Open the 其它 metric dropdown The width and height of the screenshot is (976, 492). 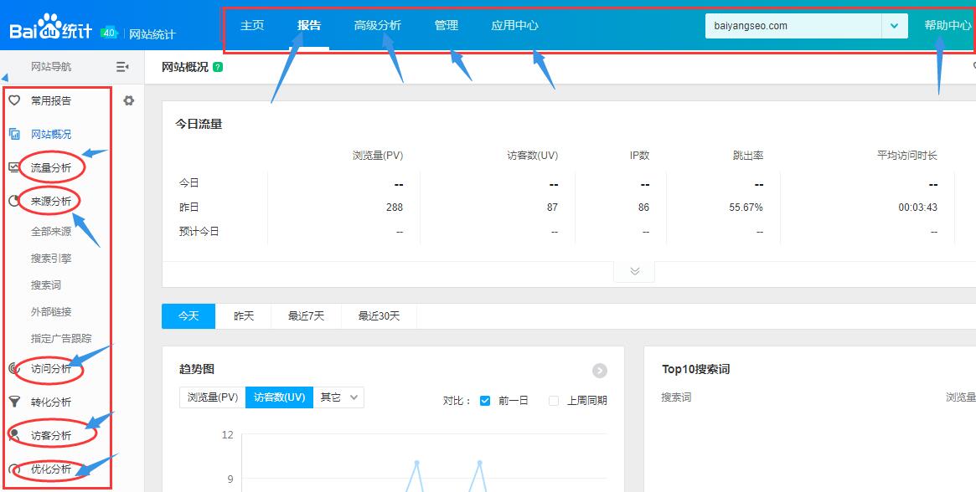click(338, 397)
